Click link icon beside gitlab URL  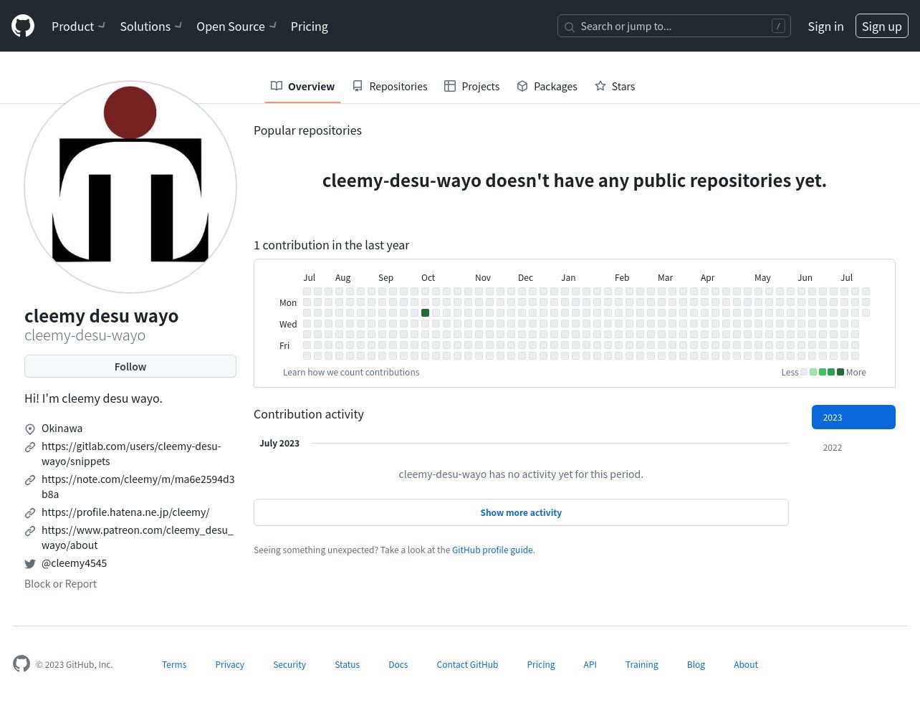(30, 447)
